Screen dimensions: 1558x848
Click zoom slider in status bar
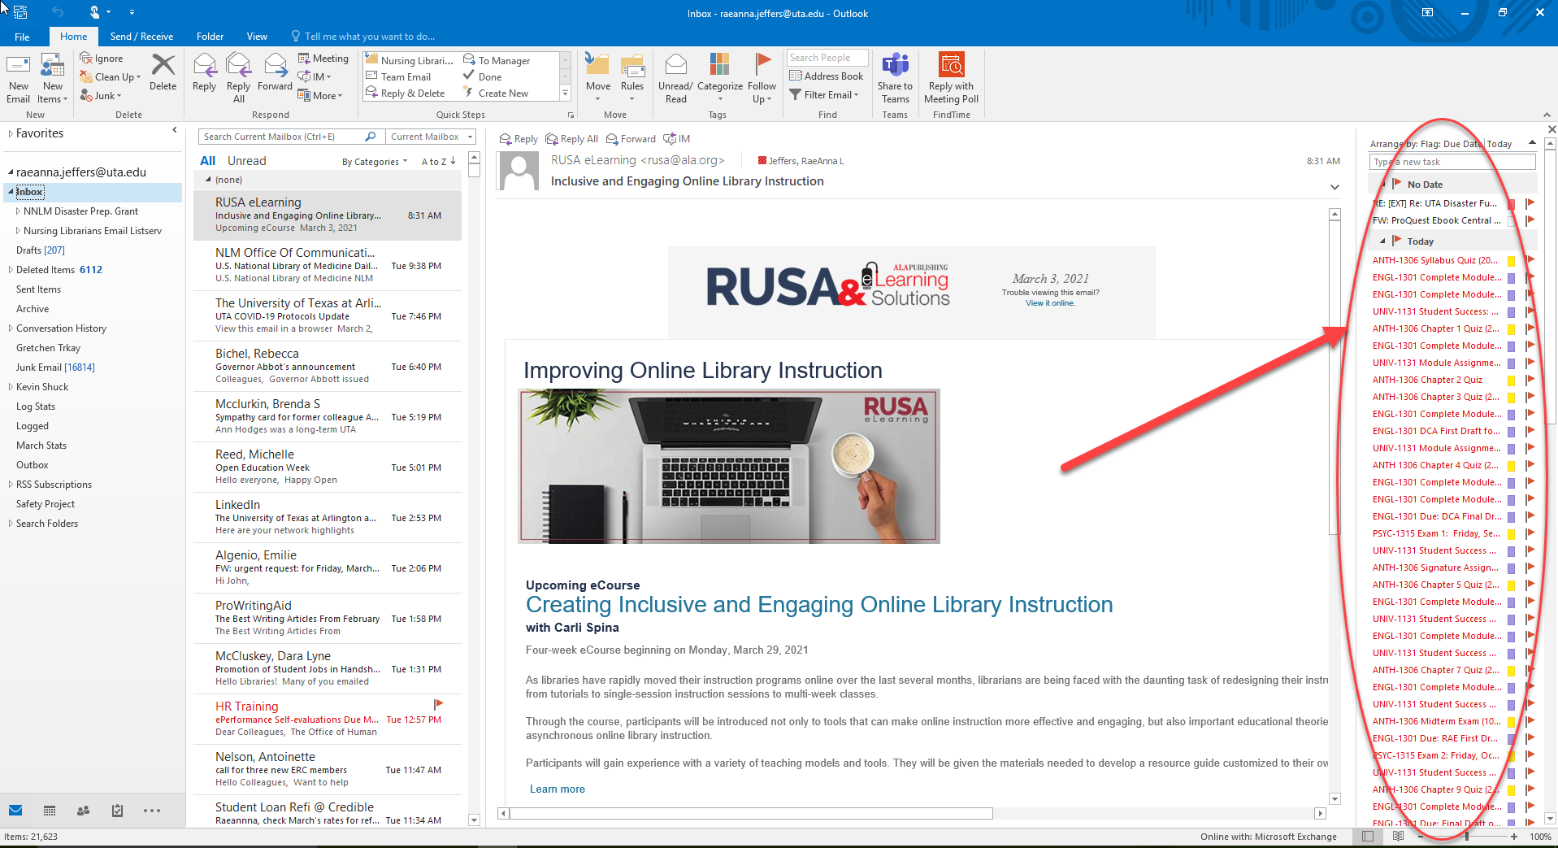pyautogui.click(x=1466, y=836)
